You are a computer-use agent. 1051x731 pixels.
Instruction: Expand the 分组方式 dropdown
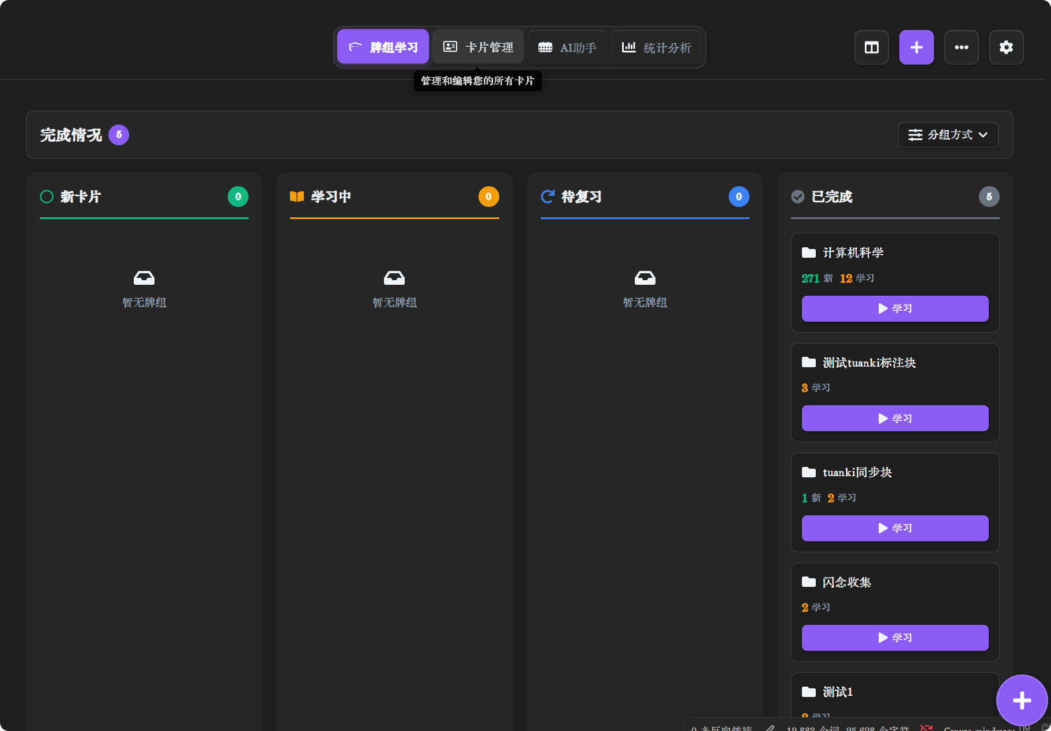[x=948, y=135]
